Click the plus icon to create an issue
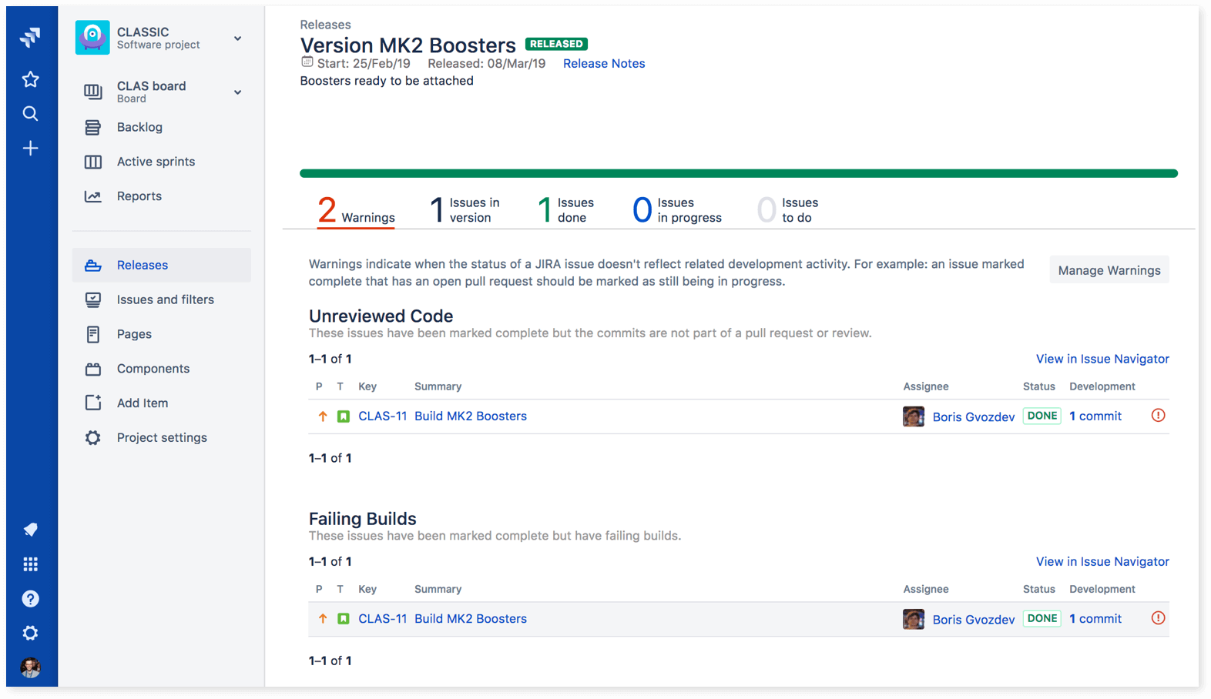 pos(30,148)
